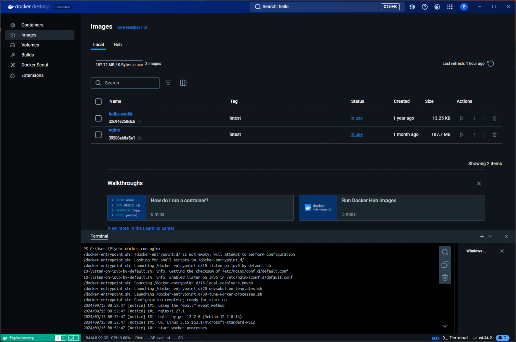
Task: Sort images by the Status column
Action: click(x=357, y=102)
